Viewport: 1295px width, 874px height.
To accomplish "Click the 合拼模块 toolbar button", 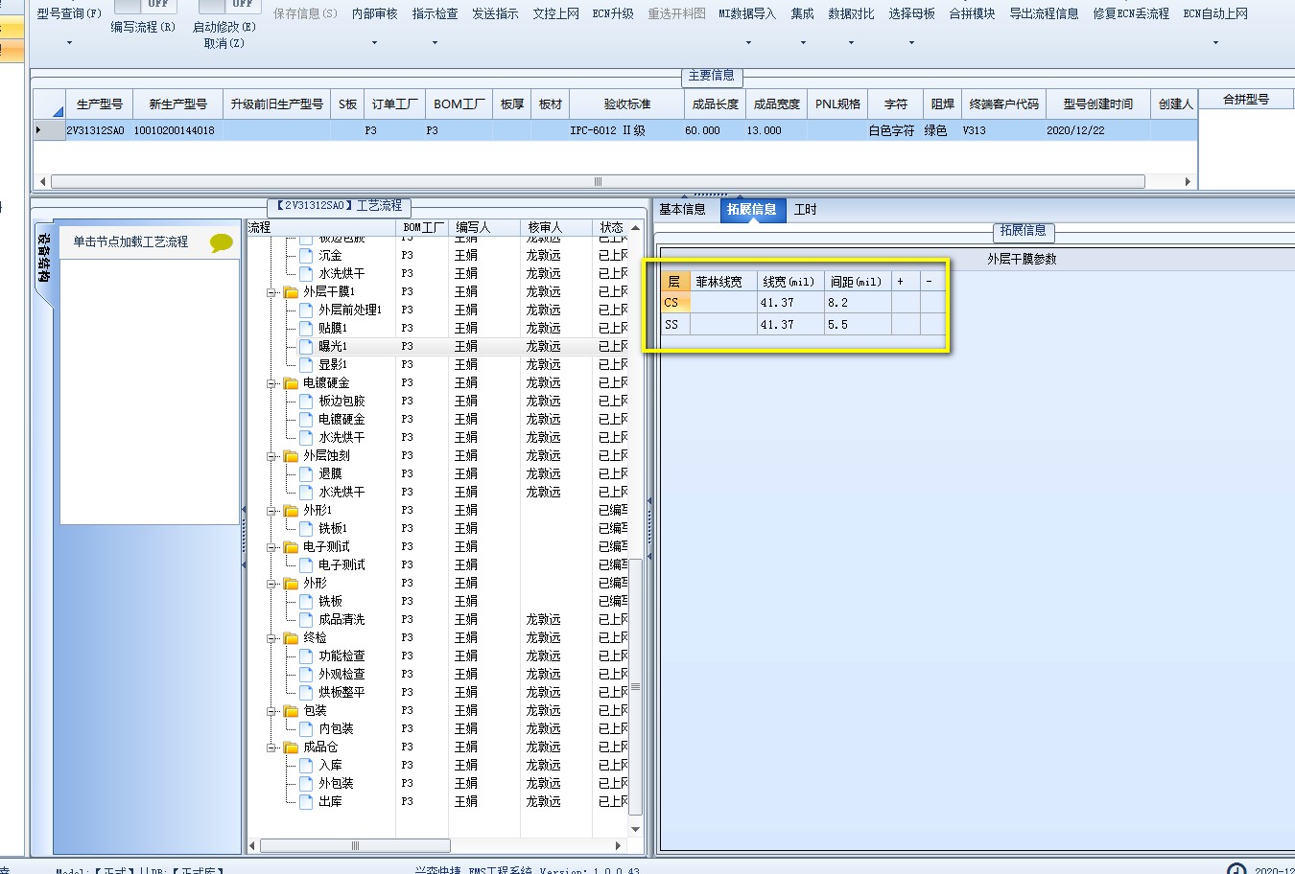I will (972, 13).
